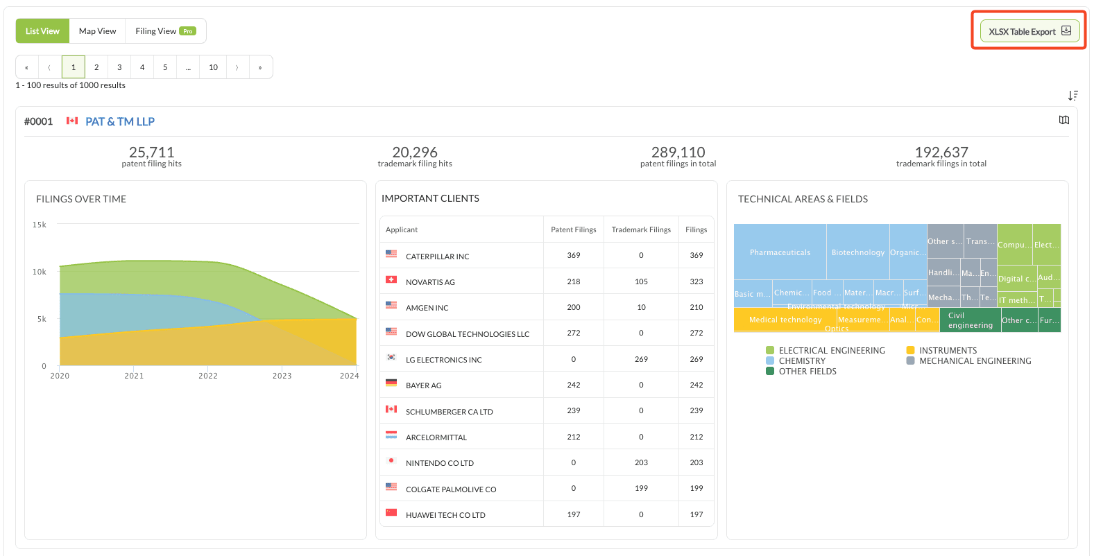
Task: Toggle OTHER FIELDS legend entry
Action: 801,372
